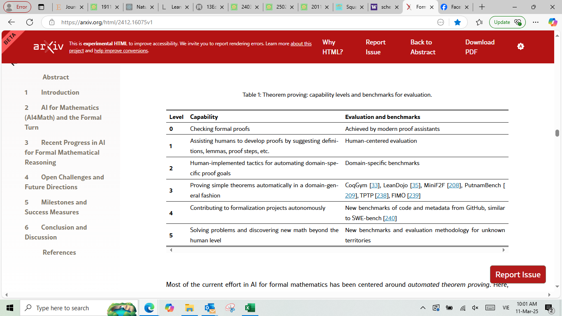Click the Wi-Fi network tray icon
Image resolution: width=562 pixels, height=316 pixels.
click(463, 308)
